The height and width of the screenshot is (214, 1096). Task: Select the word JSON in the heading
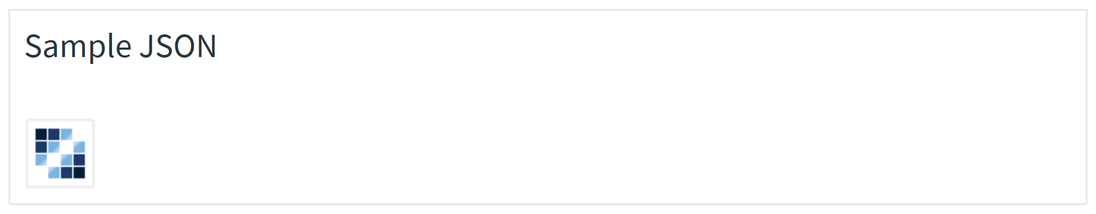[x=178, y=46]
